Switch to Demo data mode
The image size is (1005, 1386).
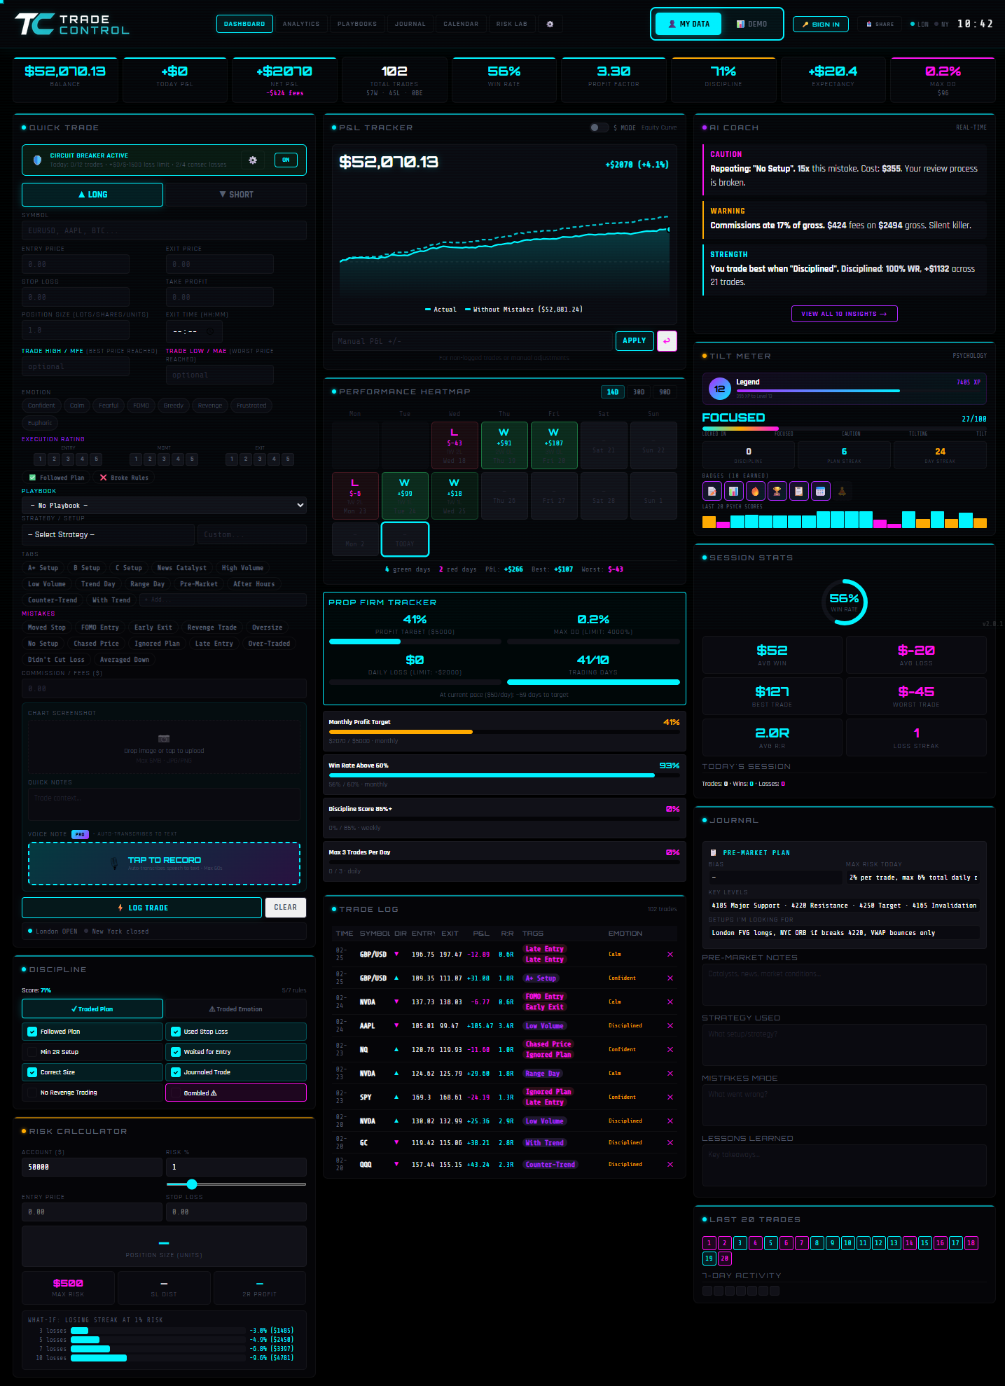[751, 24]
